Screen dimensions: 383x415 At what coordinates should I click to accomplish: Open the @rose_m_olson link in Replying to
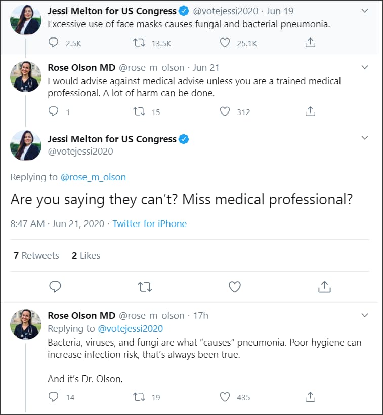click(93, 177)
